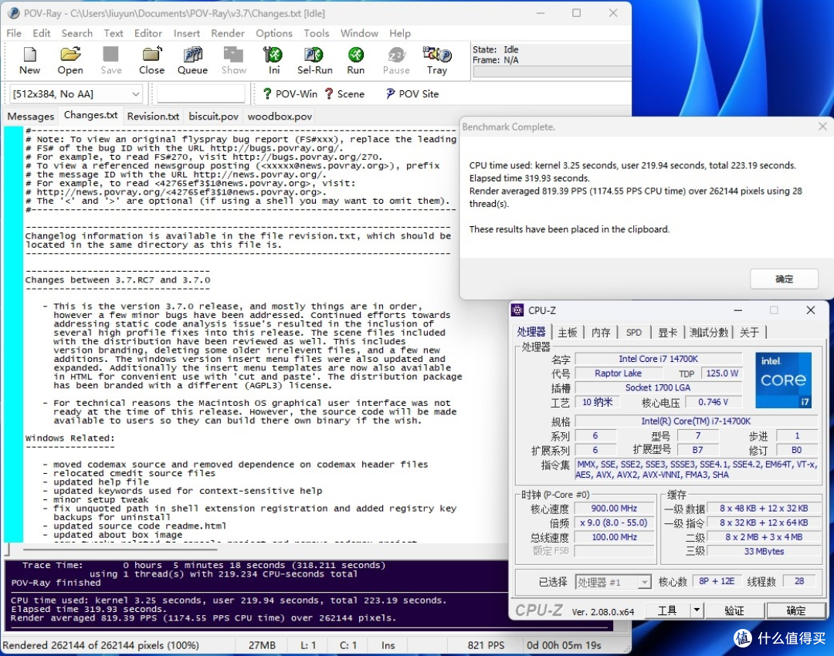Switch to the 測試分數 tab in CPU-Z

point(708,333)
